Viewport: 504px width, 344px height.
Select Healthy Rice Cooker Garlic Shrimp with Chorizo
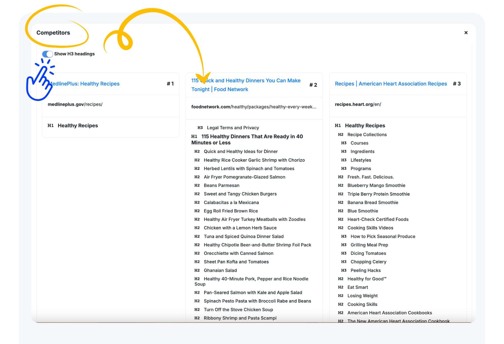point(254,160)
